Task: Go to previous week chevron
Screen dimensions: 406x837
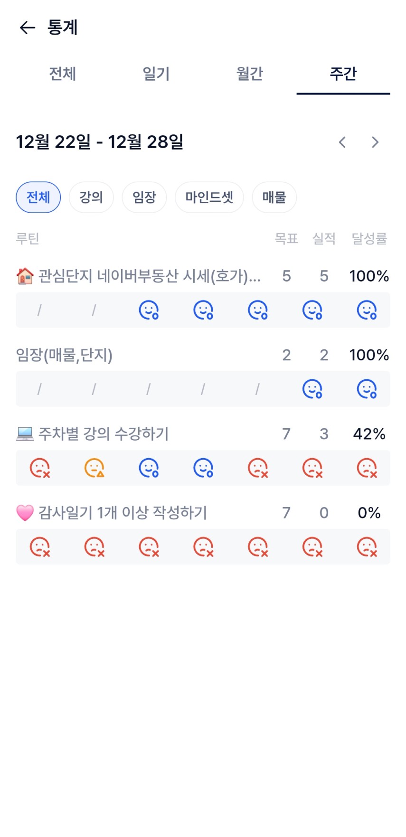Action: pyautogui.click(x=342, y=142)
